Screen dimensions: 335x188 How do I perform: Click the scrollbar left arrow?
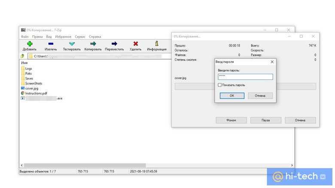[21, 165]
